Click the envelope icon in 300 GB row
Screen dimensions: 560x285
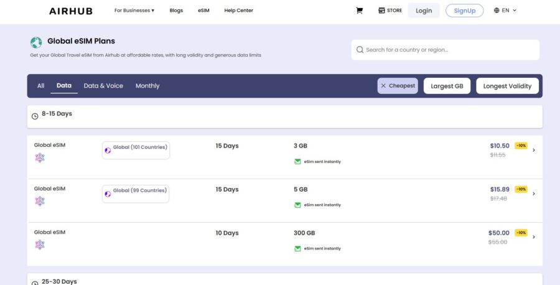[x=297, y=248]
